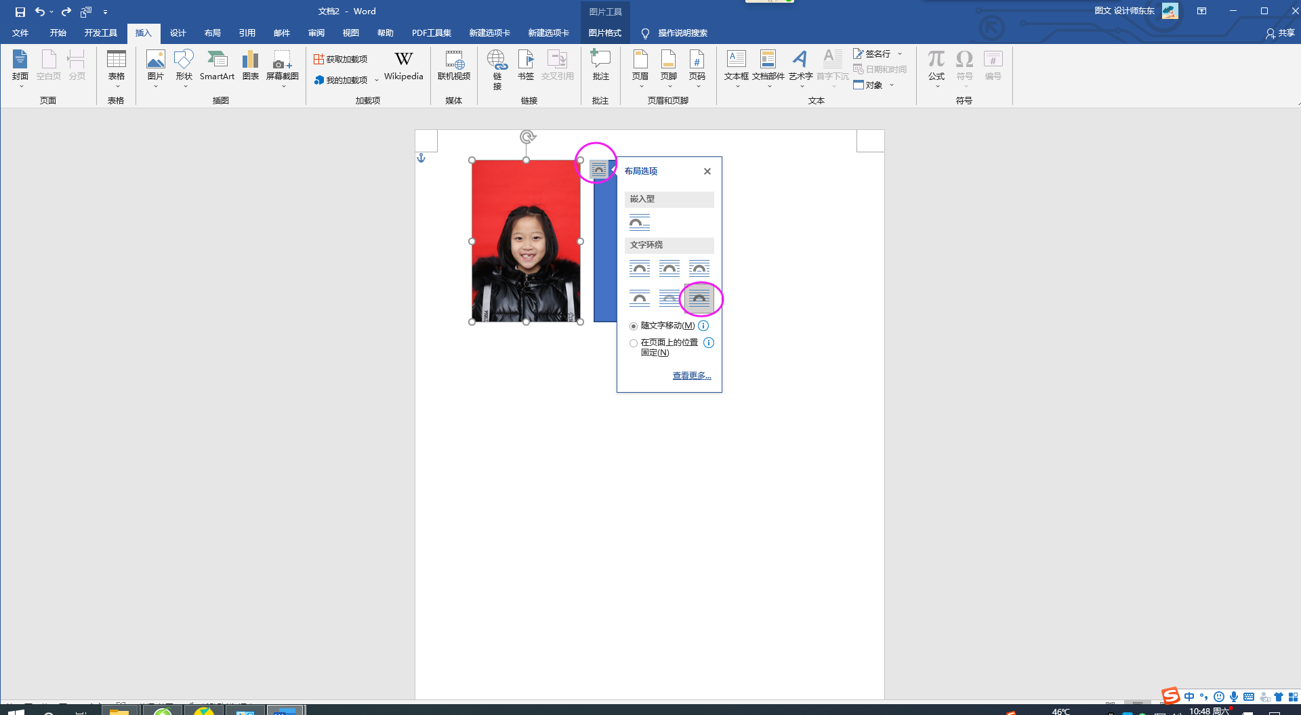
Task: Click 获取加载项 button
Action: 341,60
